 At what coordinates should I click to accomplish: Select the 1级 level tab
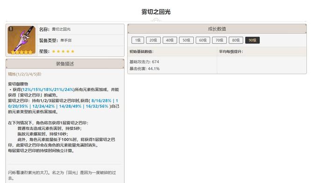click(138, 40)
